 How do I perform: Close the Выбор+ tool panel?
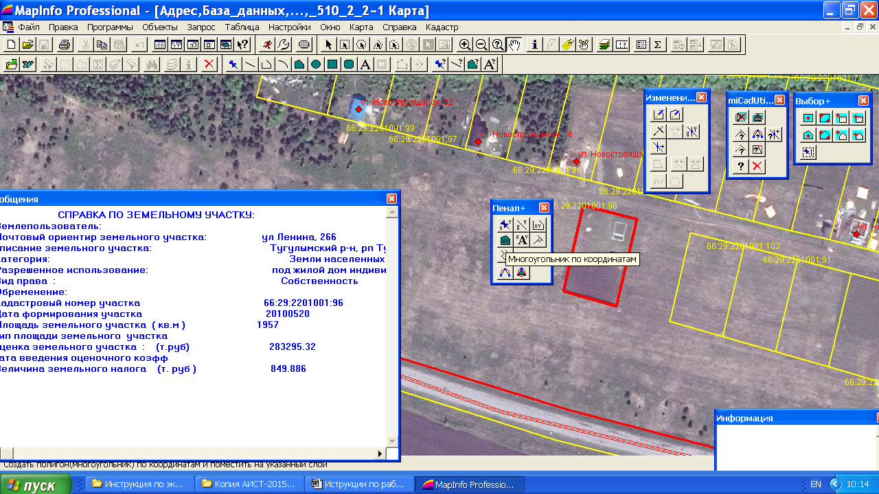pyautogui.click(x=863, y=100)
